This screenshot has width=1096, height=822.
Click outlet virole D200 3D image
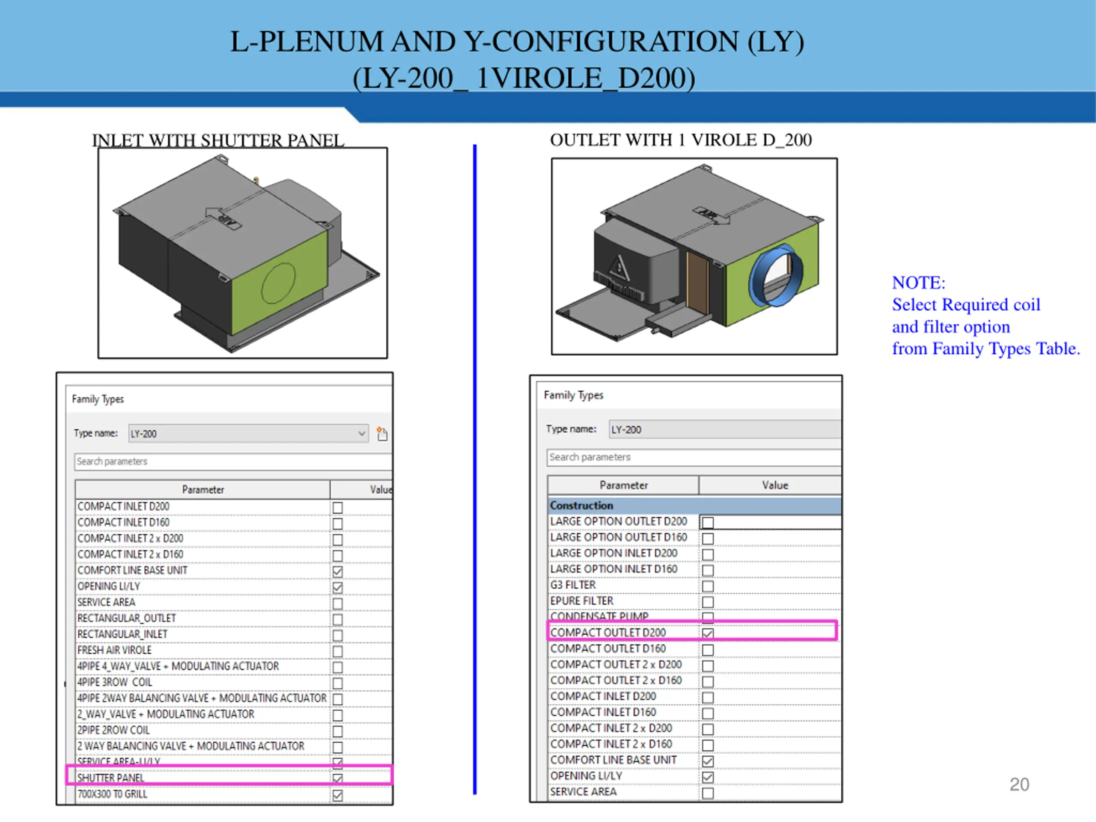coord(694,256)
